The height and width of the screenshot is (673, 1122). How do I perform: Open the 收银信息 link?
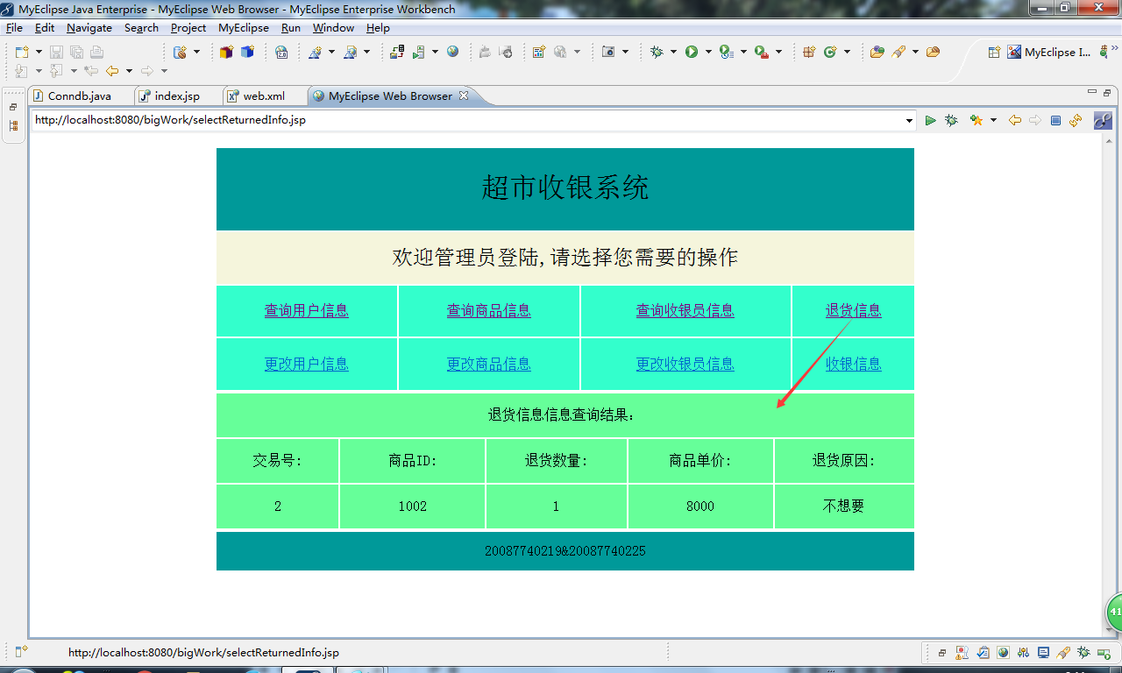coord(854,364)
